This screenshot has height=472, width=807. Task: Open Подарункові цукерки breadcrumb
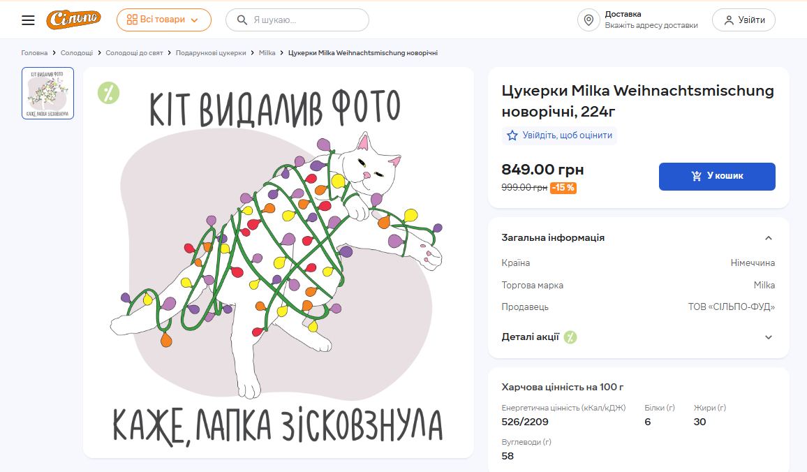coord(211,53)
